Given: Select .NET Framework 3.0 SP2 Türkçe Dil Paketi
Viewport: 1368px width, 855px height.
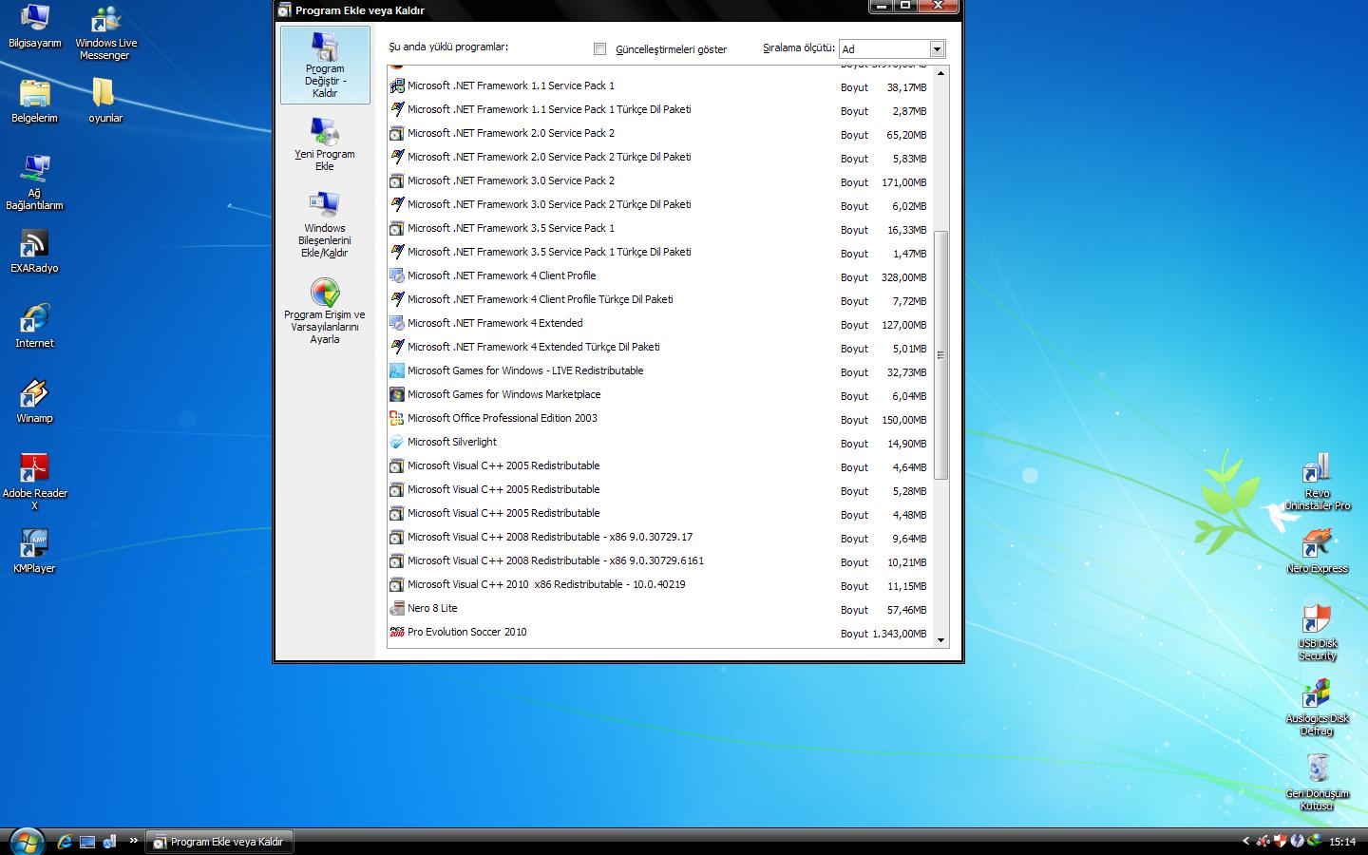Looking at the screenshot, I should coord(659,204).
